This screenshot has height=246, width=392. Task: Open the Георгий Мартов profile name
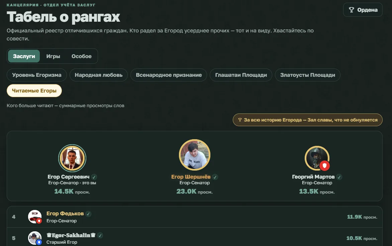[313, 177]
